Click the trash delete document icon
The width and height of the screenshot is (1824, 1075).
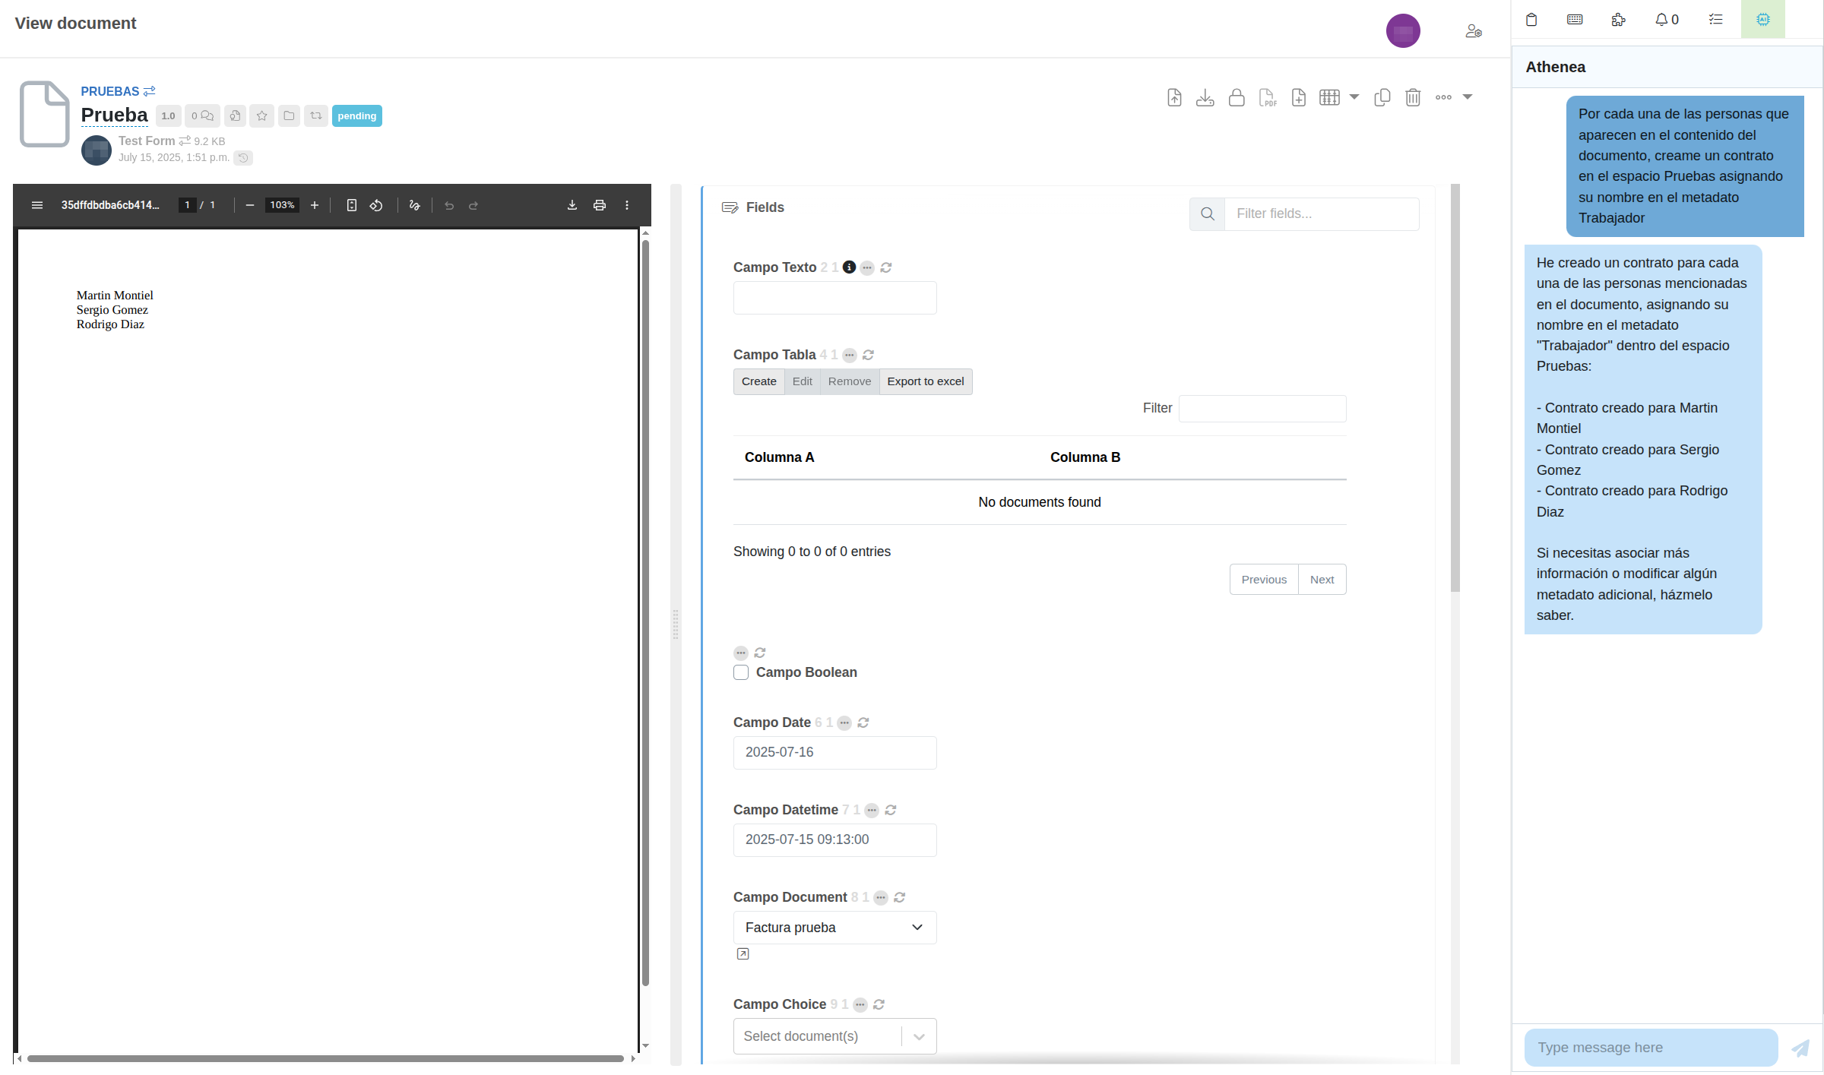click(1413, 97)
